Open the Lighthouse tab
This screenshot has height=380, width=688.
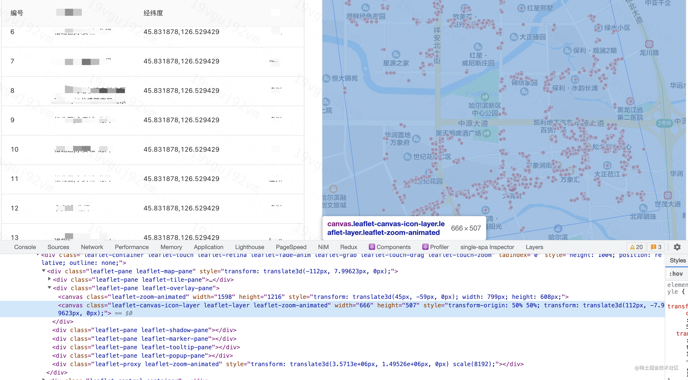(249, 247)
